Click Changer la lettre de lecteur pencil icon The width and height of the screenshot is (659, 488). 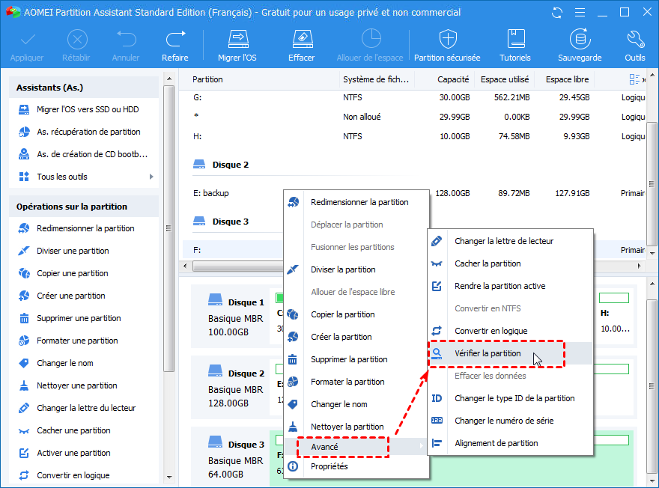coord(437,241)
